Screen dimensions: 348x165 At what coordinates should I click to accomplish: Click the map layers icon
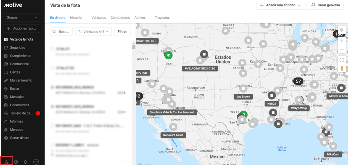point(342,30)
